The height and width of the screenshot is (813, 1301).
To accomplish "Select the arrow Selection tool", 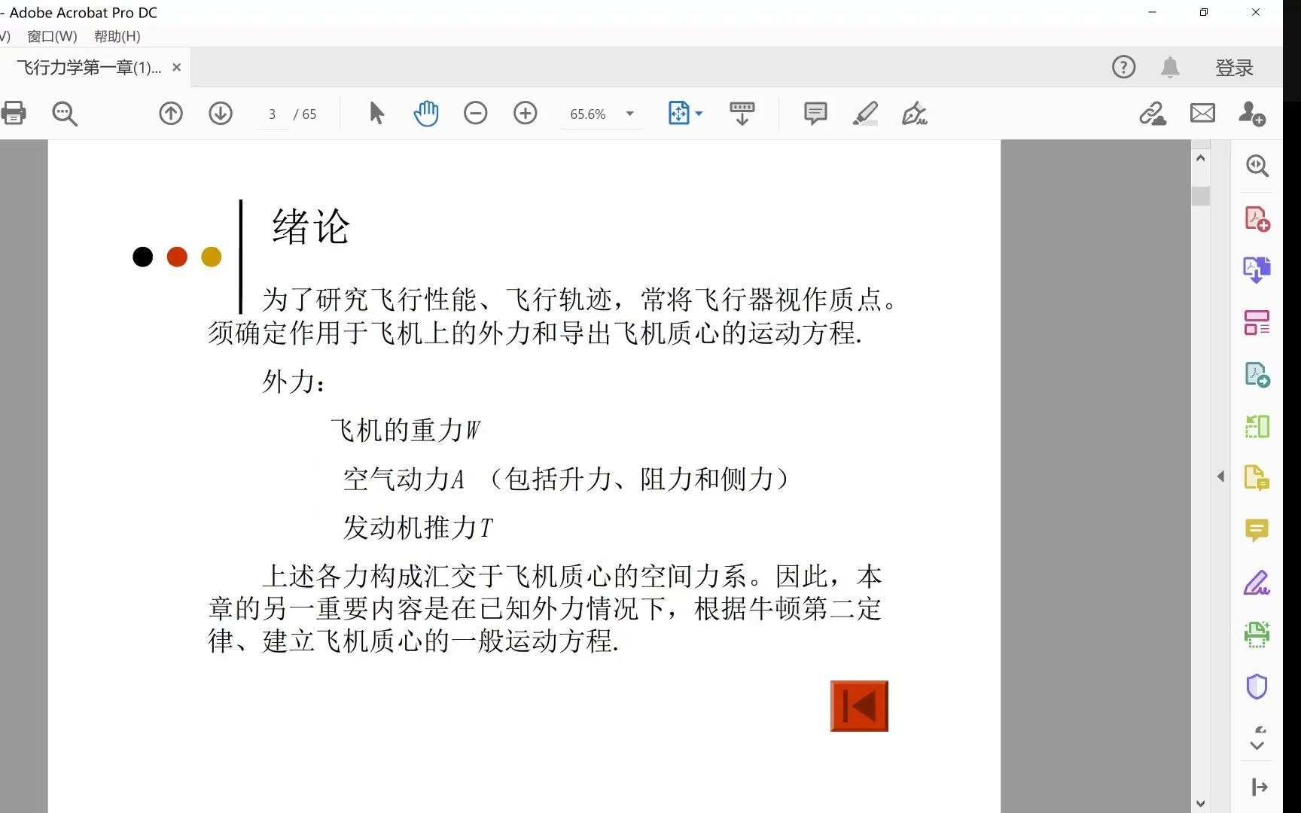I will (377, 114).
